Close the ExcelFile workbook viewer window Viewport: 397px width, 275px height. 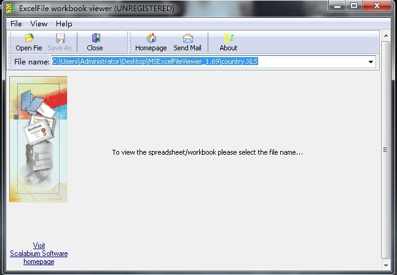[x=377, y=7]
